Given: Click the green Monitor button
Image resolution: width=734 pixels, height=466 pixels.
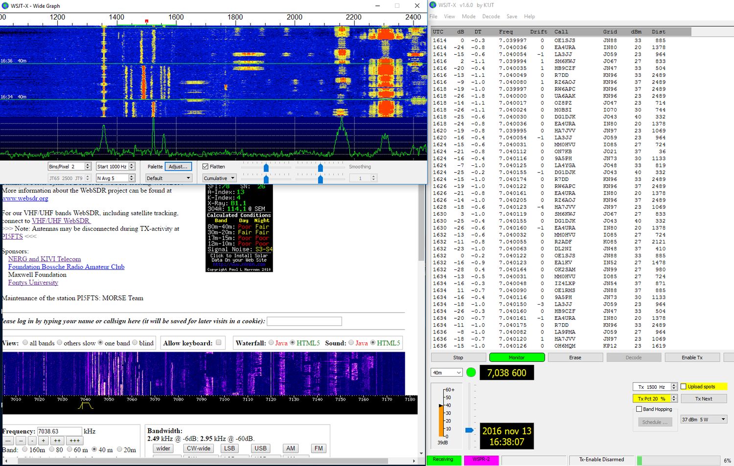Looking at the screenshot, I should tap(517, 357).
